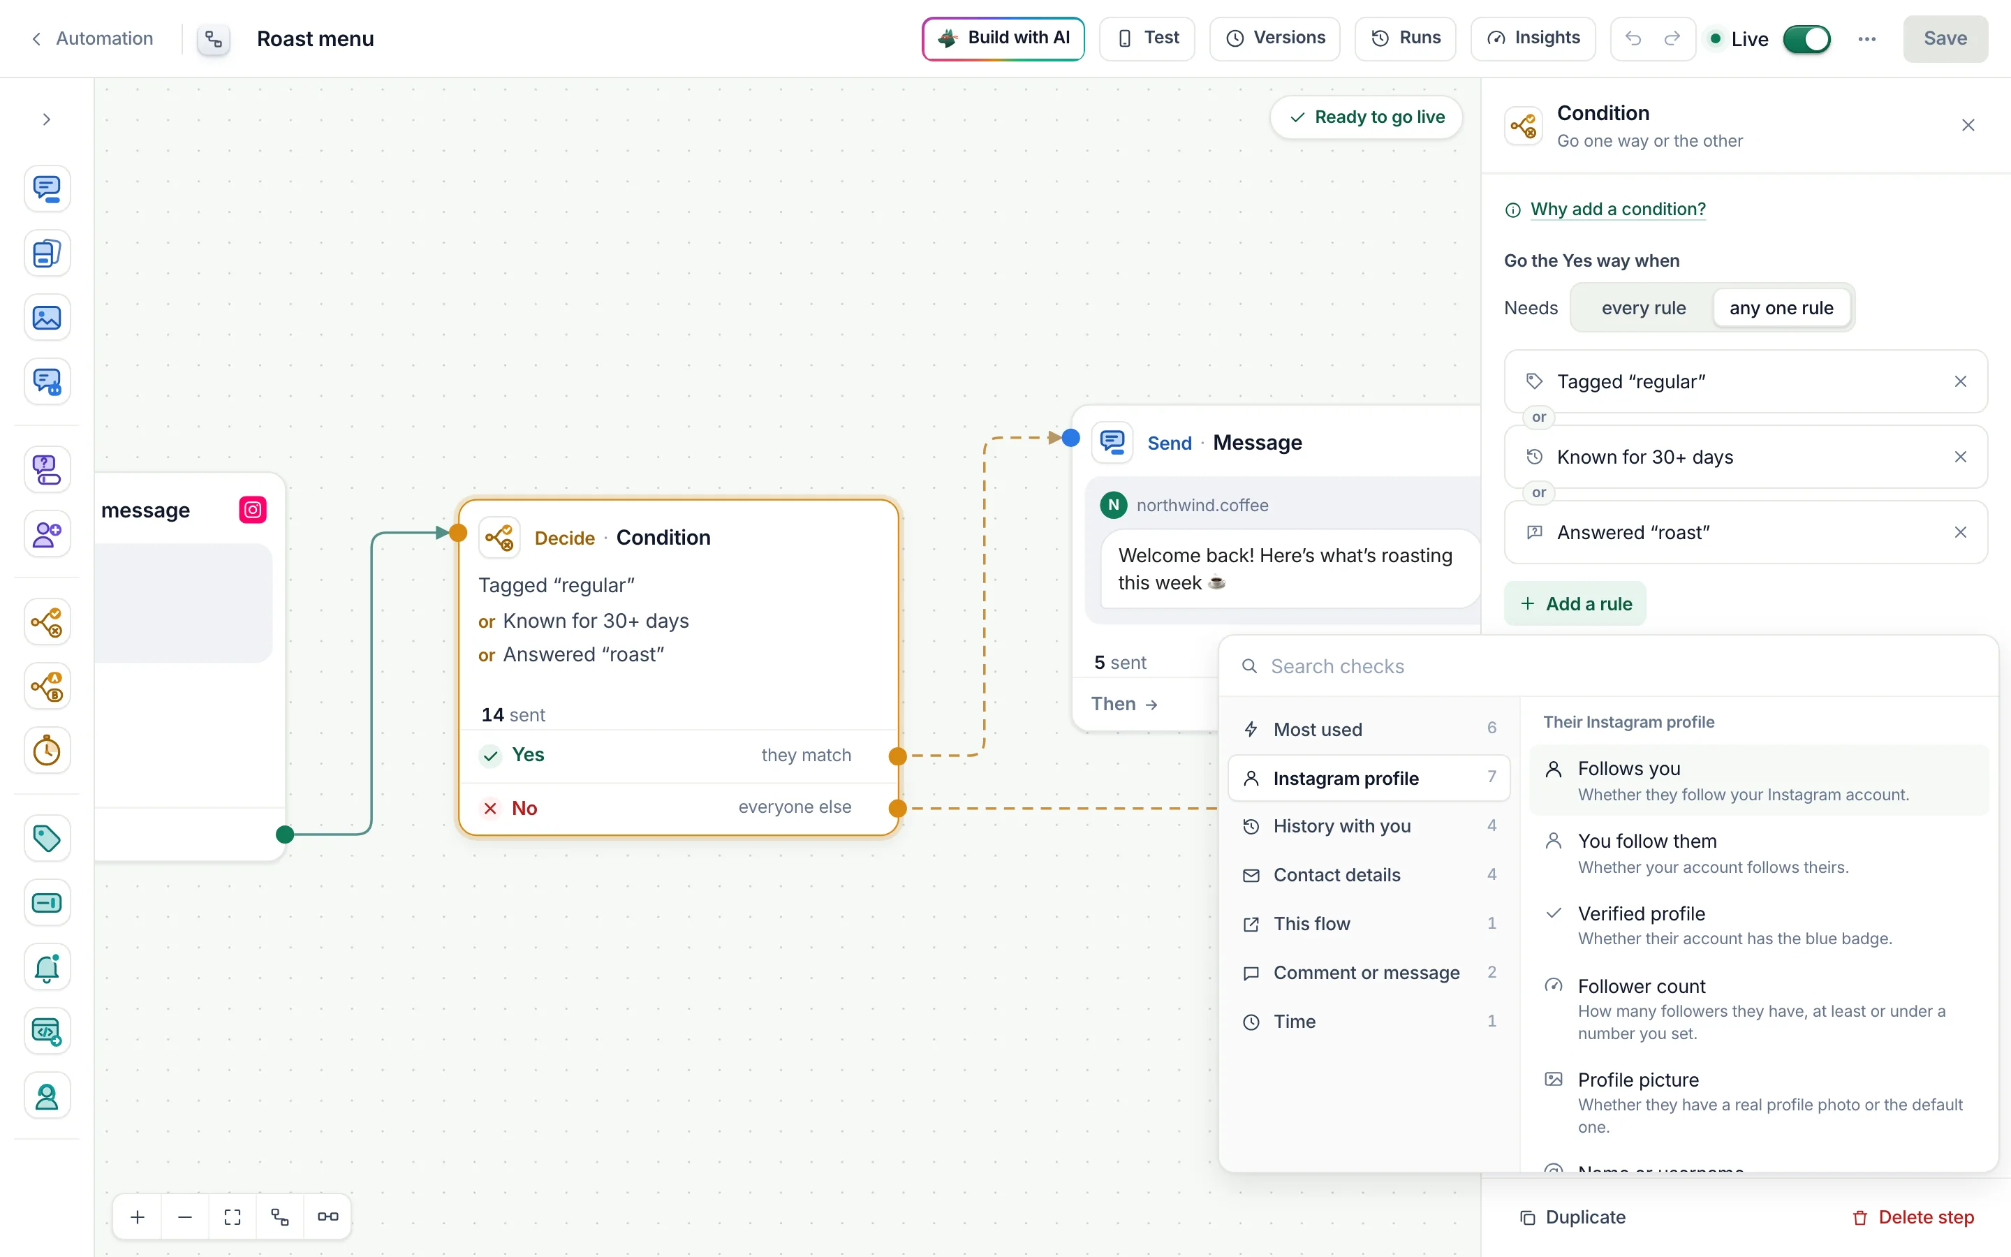
Task: Open the "Why add a condition?" link
Action: (x=1617, y=209)
